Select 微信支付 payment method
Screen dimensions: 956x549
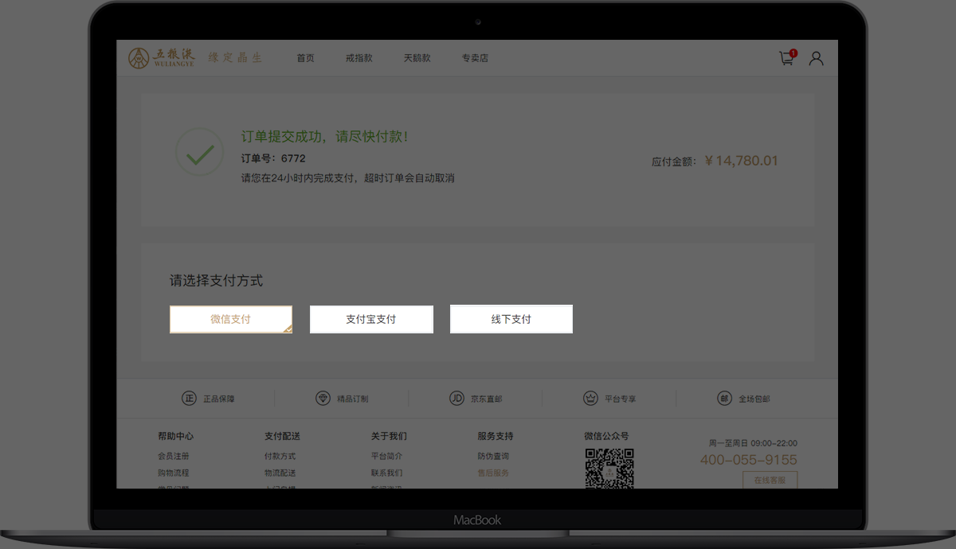click(x=231, y=319)
